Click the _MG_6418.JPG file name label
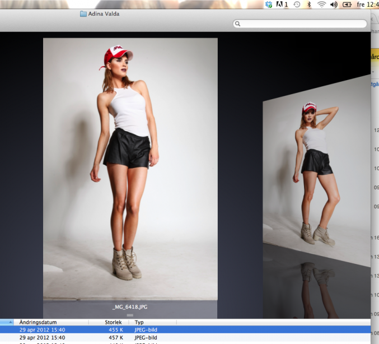 tap(130, 307)
